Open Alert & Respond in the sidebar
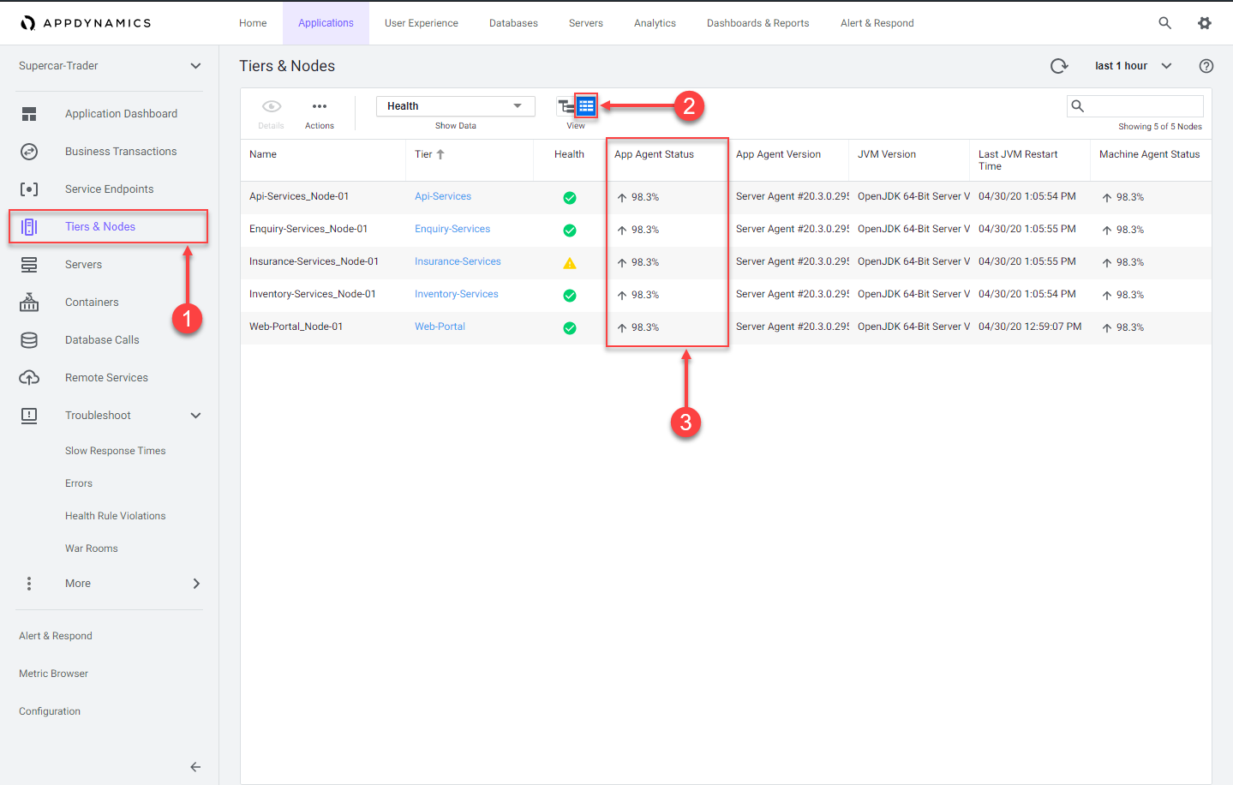Viewport: 1233px width, 785px height. 56,636
